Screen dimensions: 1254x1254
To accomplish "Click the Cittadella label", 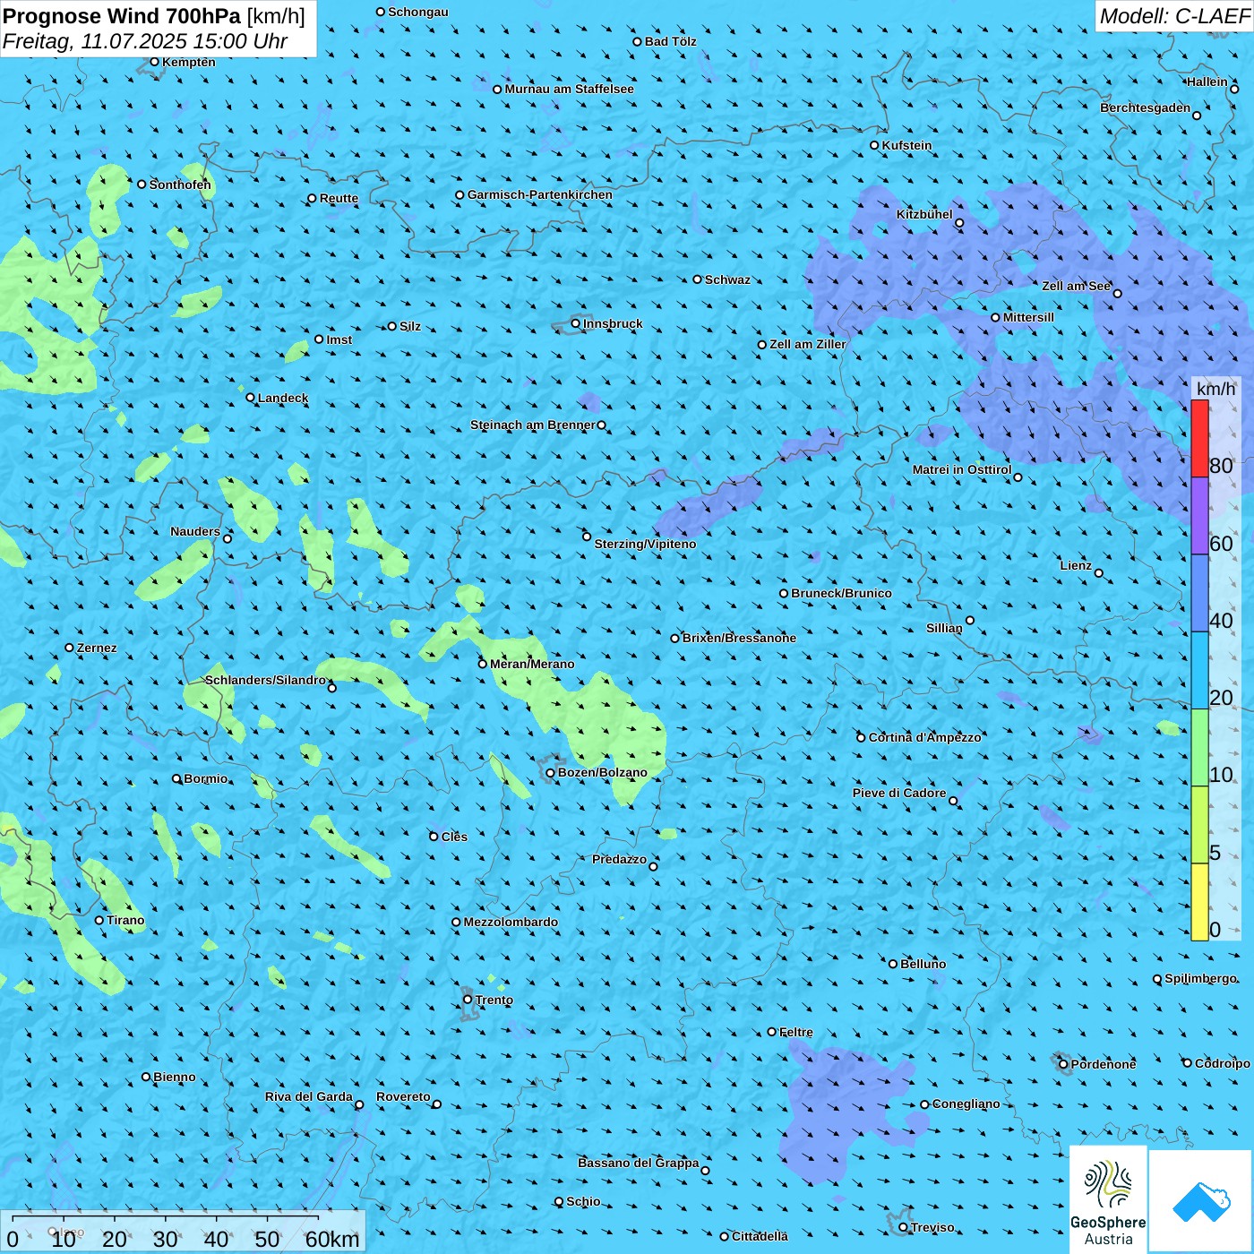I will point(760,1236).
